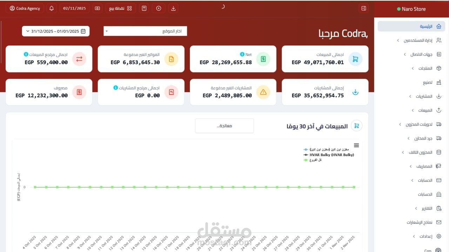
Task: Expand المشتريات submenu chevron
Action: coord(410,96)
